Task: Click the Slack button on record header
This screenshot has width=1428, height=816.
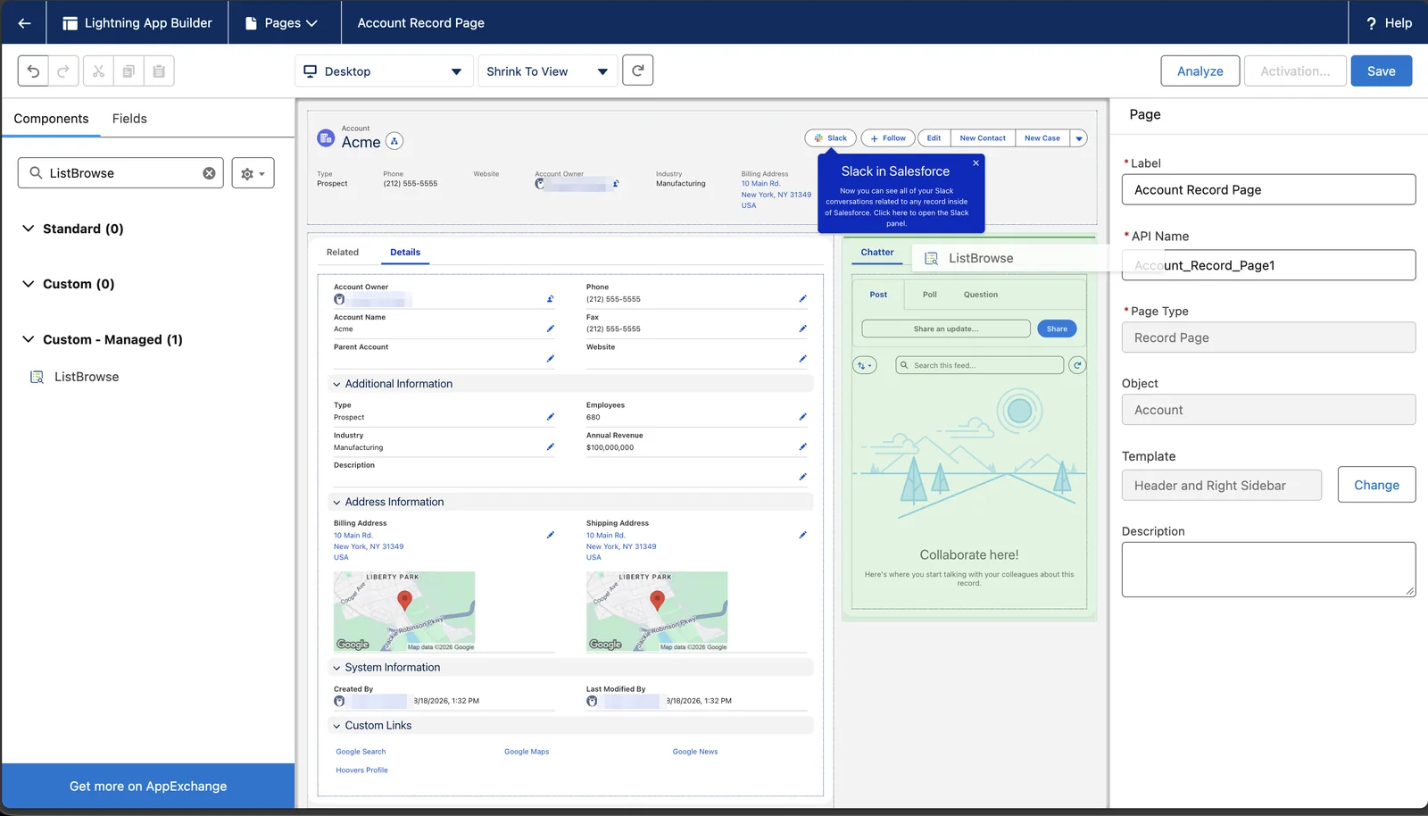Action: point(831,138)
